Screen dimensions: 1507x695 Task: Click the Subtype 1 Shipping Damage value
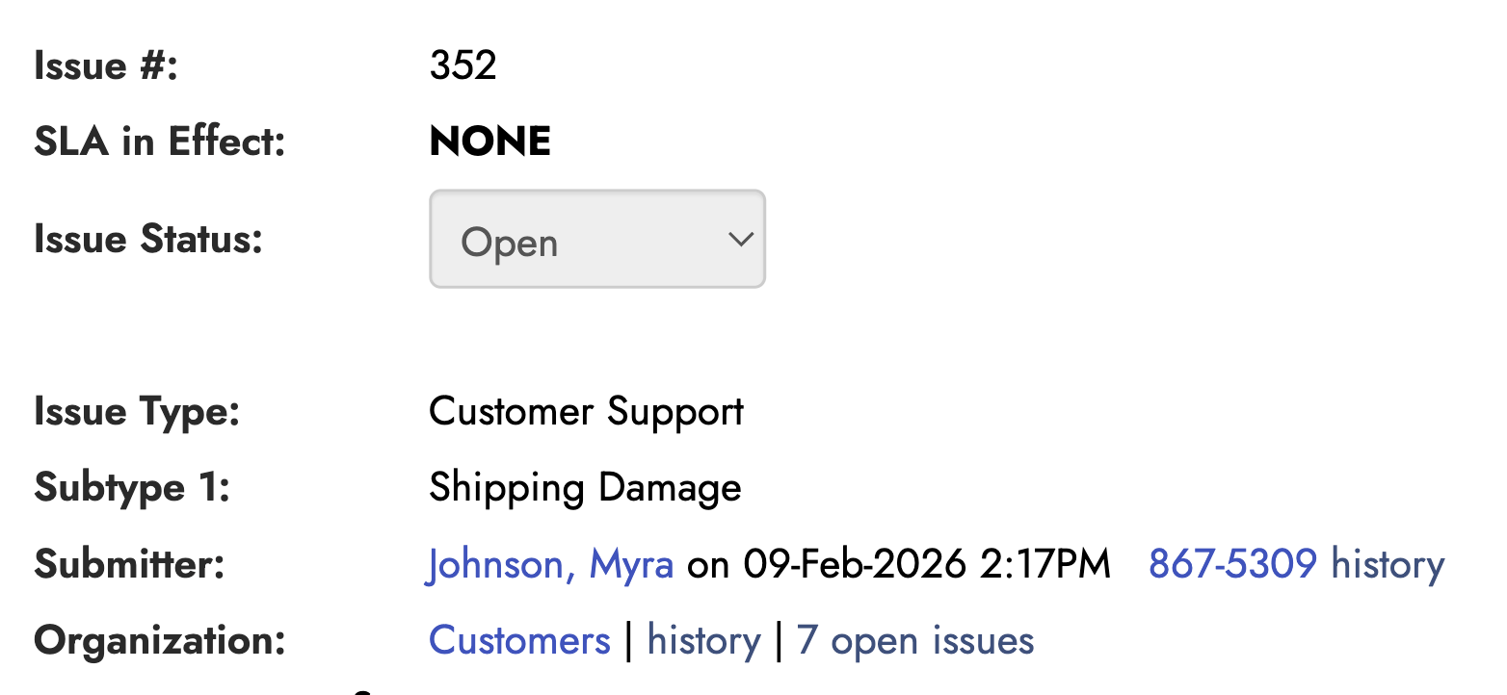click(585, 487)
